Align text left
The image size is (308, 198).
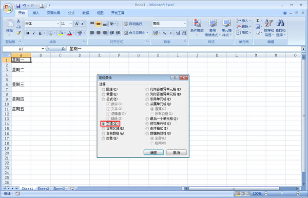pos(92,33)
